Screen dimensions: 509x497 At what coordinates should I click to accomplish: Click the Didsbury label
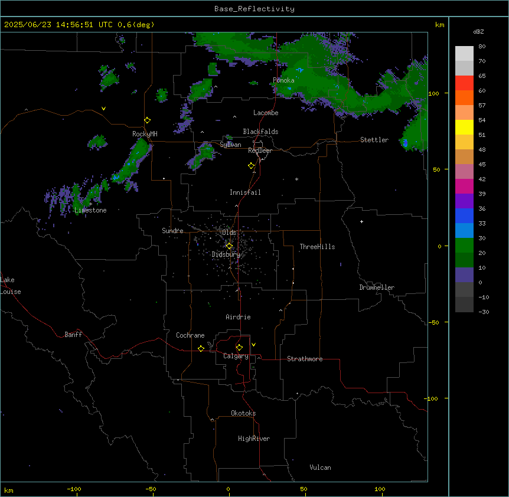coord(226,254)
